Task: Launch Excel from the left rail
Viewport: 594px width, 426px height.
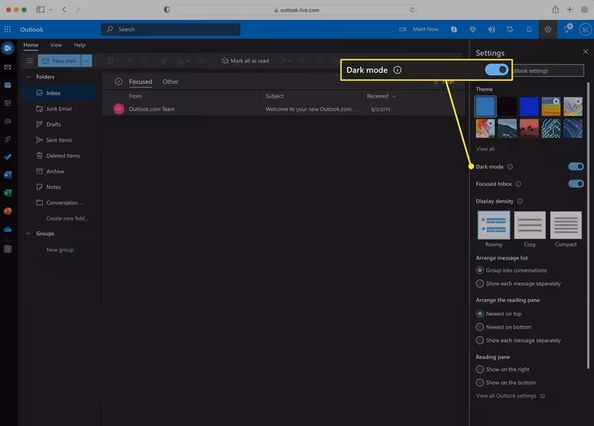Action: pyautogui.click(x=8, y=192)
